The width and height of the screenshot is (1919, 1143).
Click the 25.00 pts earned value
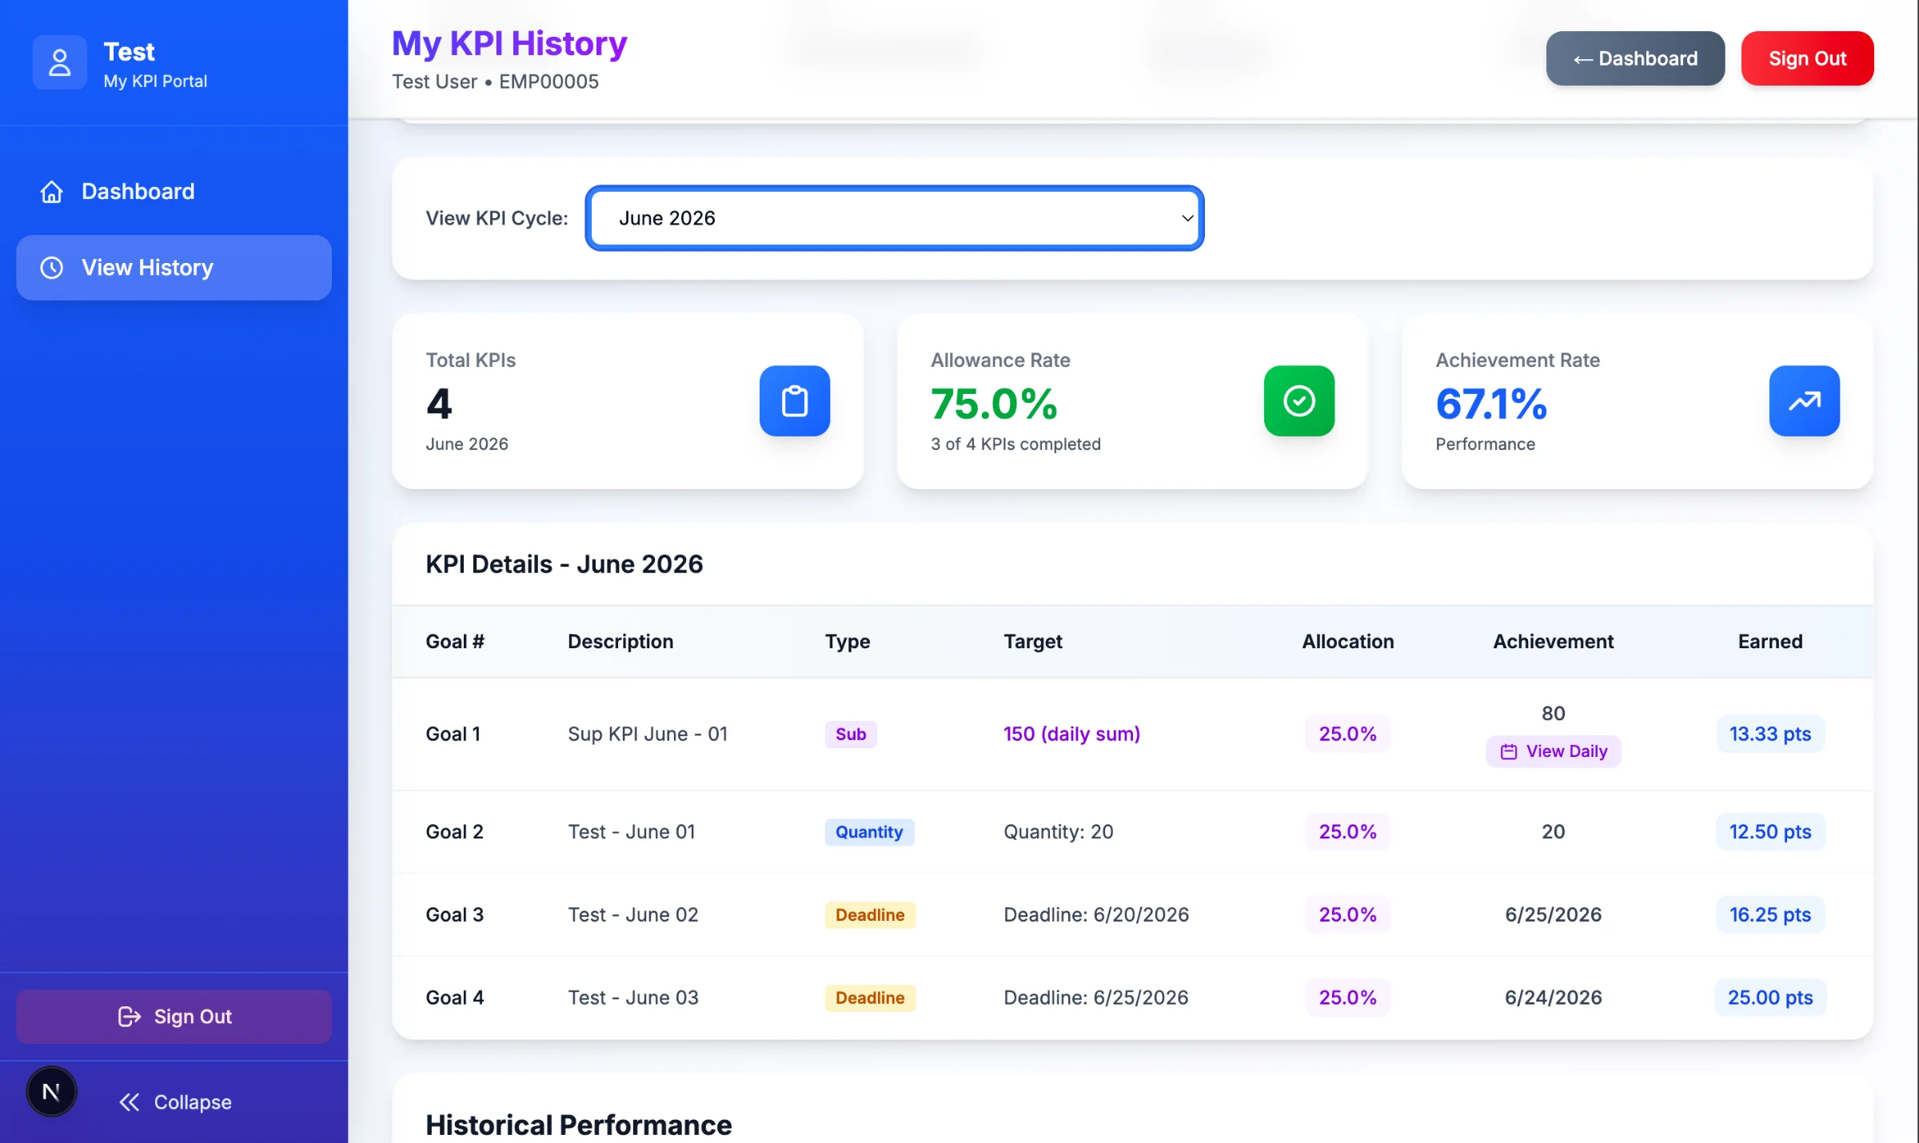1770,998
